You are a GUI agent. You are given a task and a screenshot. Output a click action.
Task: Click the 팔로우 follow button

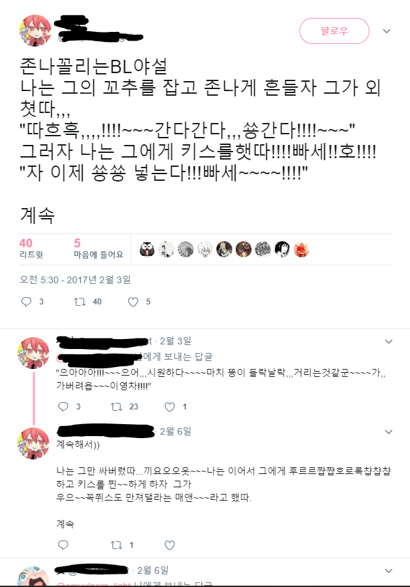pyautogui.click(x=334, y=31)
